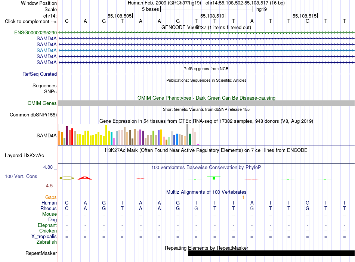355x262 pixels.
Task: Click the chr14: label
Action: pos(50,16)
